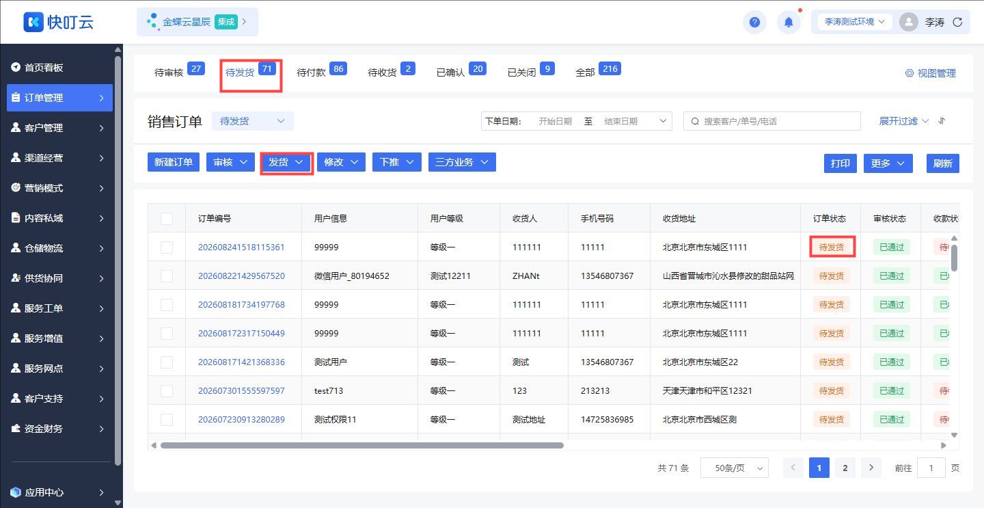Image resolution: width=984 pixels, height=508 pixels.
Task: Expand the 展开过滤 filter panel
Action: point(904,121)
